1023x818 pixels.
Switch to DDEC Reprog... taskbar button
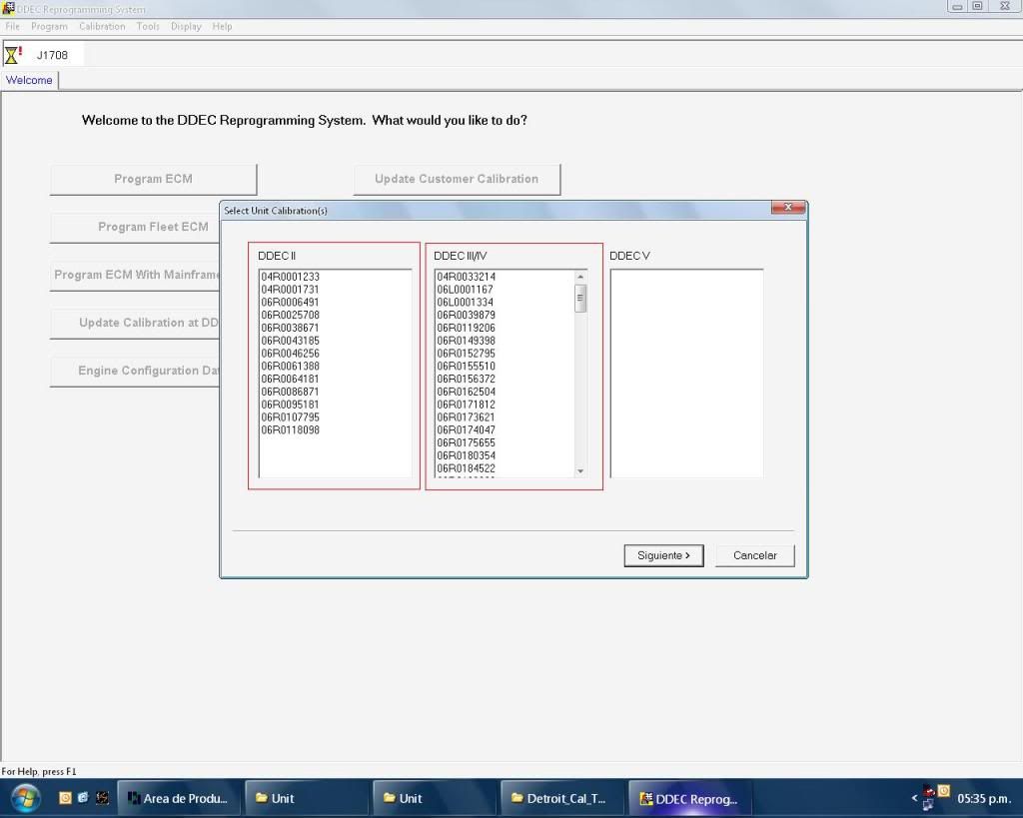point(689,798)
